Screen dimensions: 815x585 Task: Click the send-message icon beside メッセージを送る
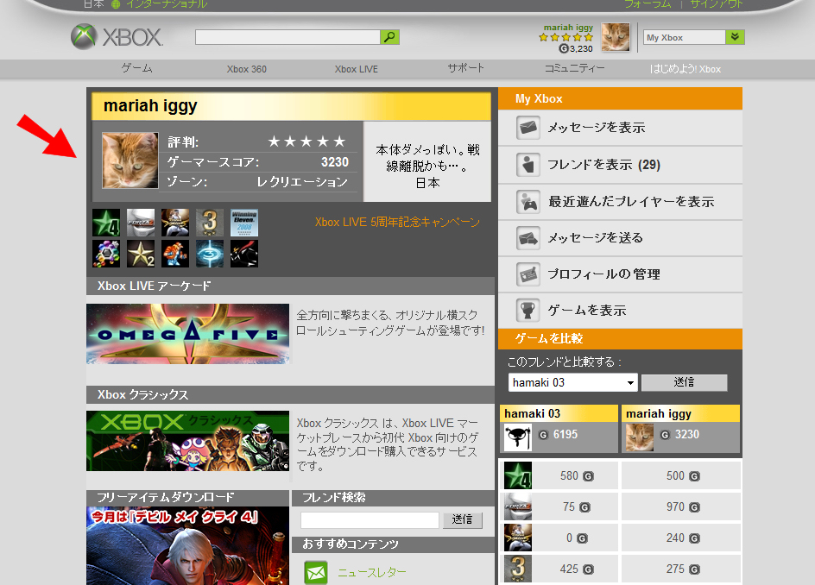point(528,238)
